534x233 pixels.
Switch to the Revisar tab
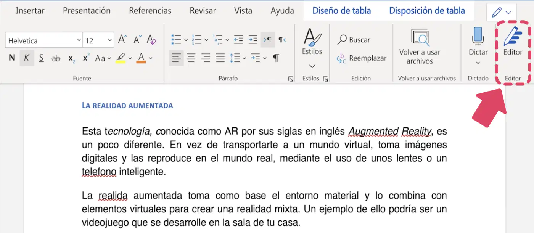203,11
